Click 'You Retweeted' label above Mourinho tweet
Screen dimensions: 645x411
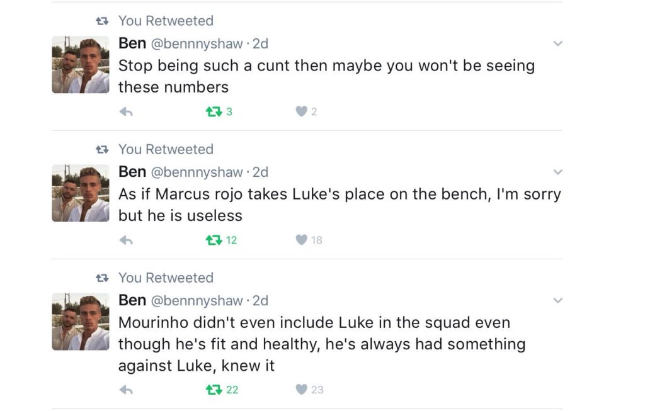166,278
